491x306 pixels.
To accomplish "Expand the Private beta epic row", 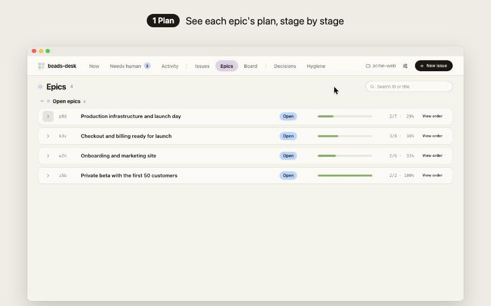I will (48, 175).
